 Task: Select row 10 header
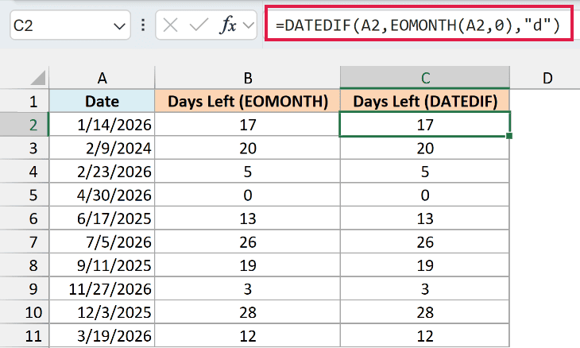(x=25, y=312)
